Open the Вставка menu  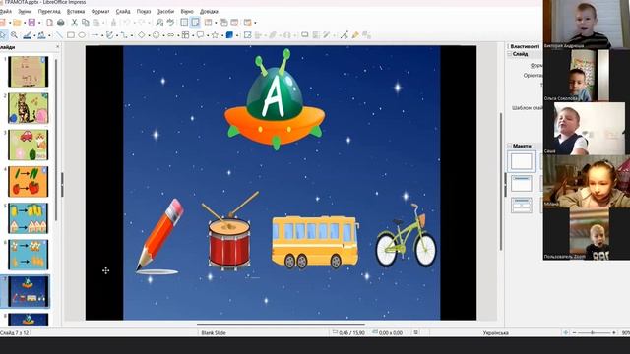pyautogui.click(x=76, y=11)
